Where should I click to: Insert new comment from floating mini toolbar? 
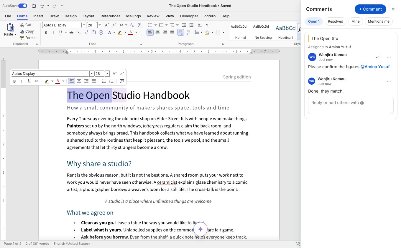(121, 81)
